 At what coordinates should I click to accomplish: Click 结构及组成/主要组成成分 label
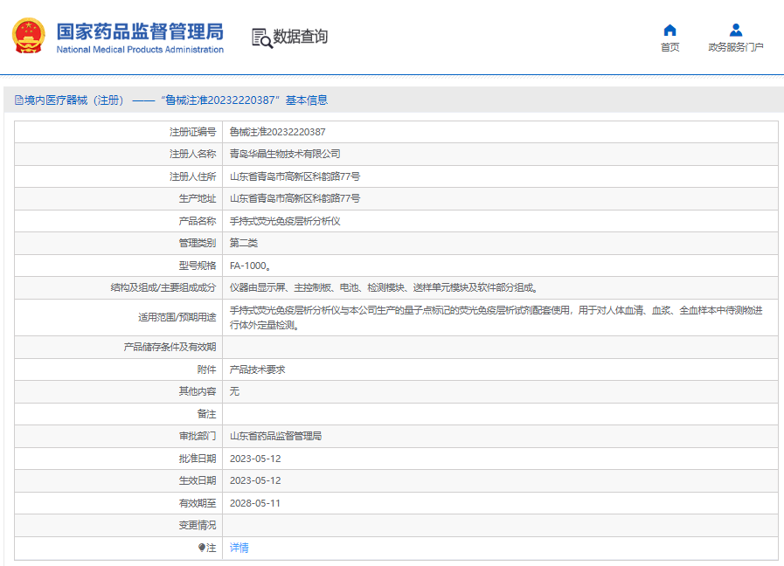coord(163,287)
